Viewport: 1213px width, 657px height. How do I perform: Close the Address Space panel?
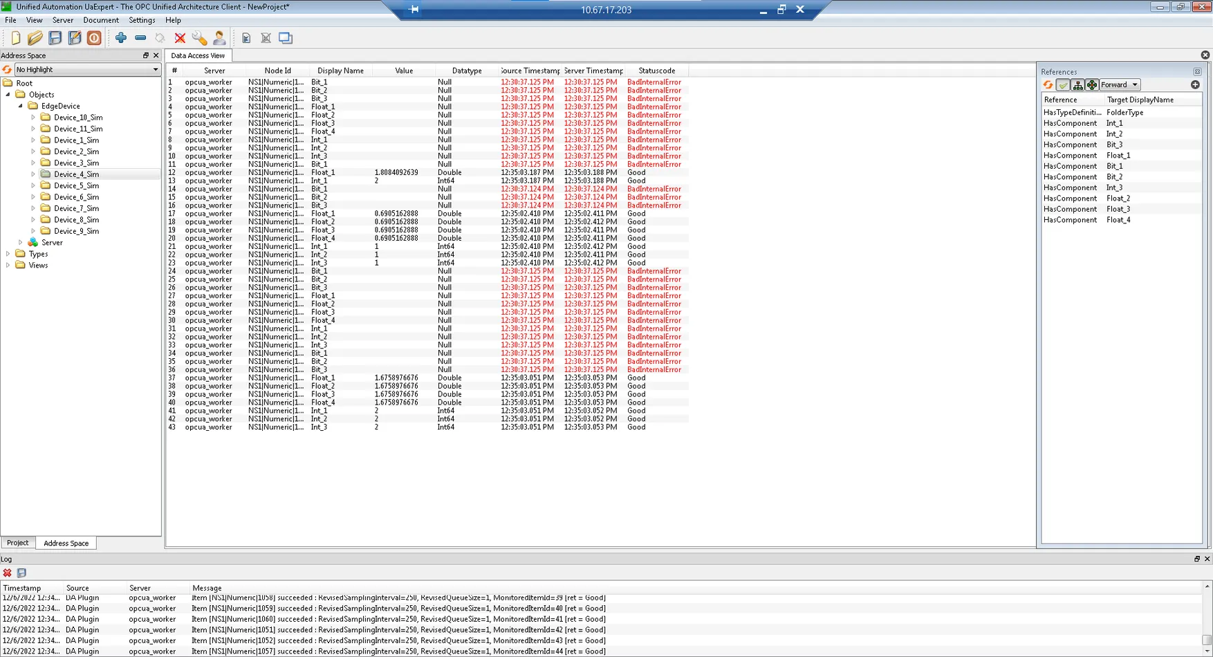point(156,55)
